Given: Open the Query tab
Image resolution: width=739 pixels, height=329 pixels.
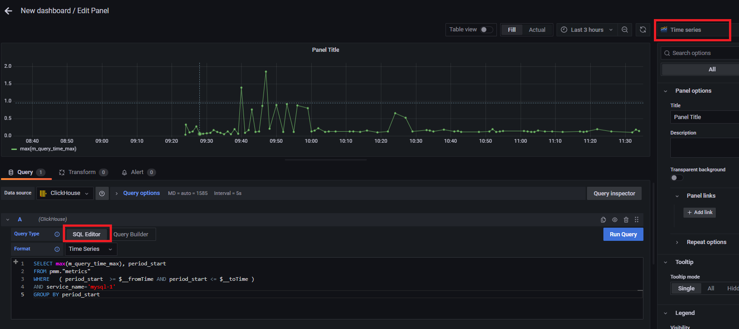Looking at the screenshot, I should pyautogui.click(x=26, y=172).
